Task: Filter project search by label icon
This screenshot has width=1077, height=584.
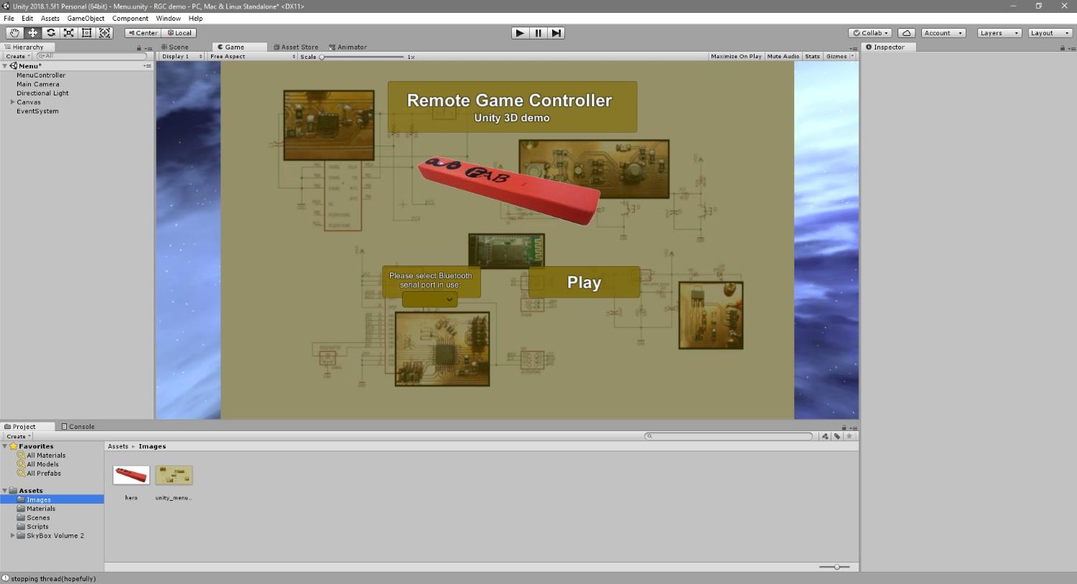Action: coord(837,436)
